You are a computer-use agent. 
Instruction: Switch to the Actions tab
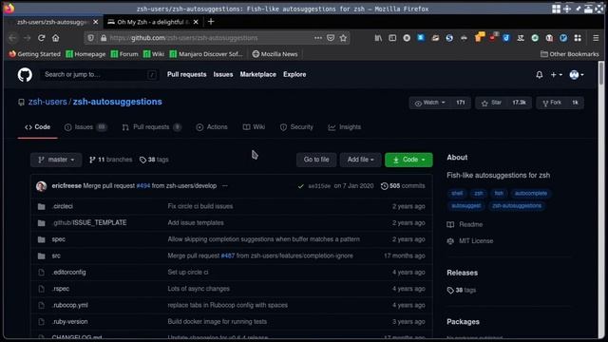click(x=212, y=127)
